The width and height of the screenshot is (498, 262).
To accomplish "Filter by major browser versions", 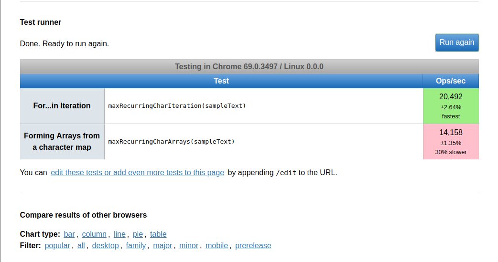I will pos(162,246).
